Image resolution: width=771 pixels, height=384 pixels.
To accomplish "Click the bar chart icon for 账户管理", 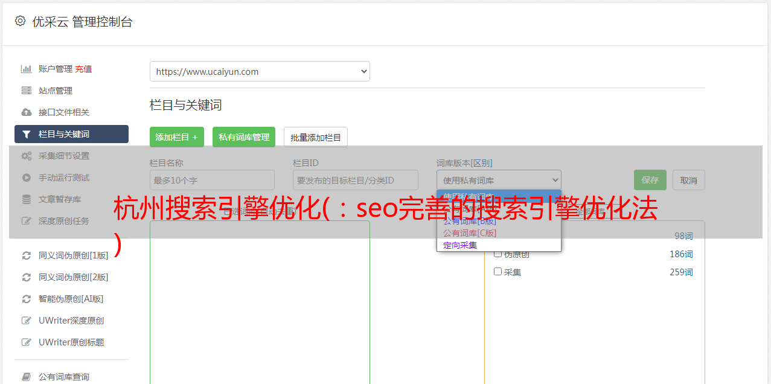I will point(26,69).
